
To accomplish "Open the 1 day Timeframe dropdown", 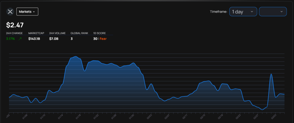I will [243, 11].
